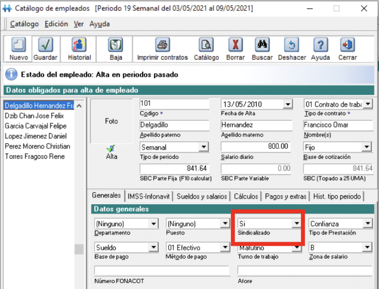This screenshot has width=379, height=289.
Task: Select employee Perez Moreno Christian
Action: coord(38,146)
